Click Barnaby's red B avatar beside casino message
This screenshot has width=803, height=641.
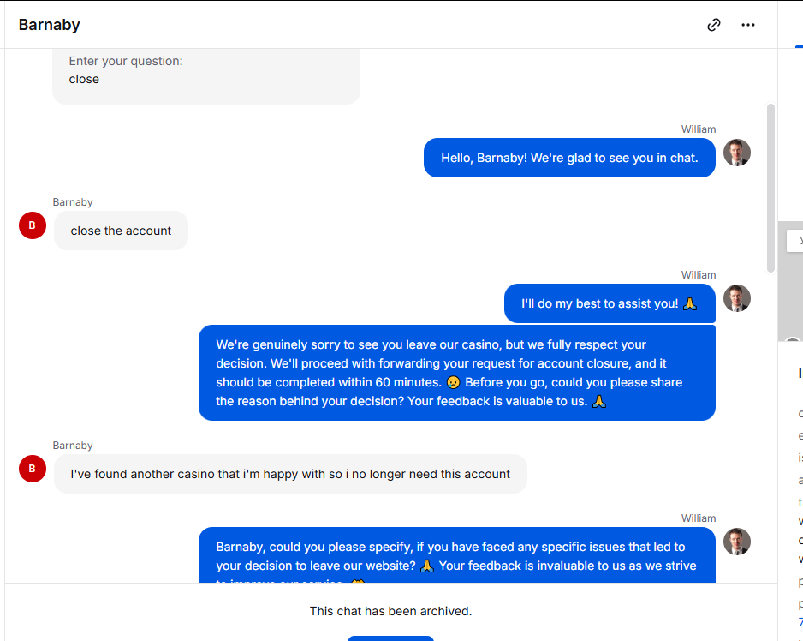coord(33,468)
